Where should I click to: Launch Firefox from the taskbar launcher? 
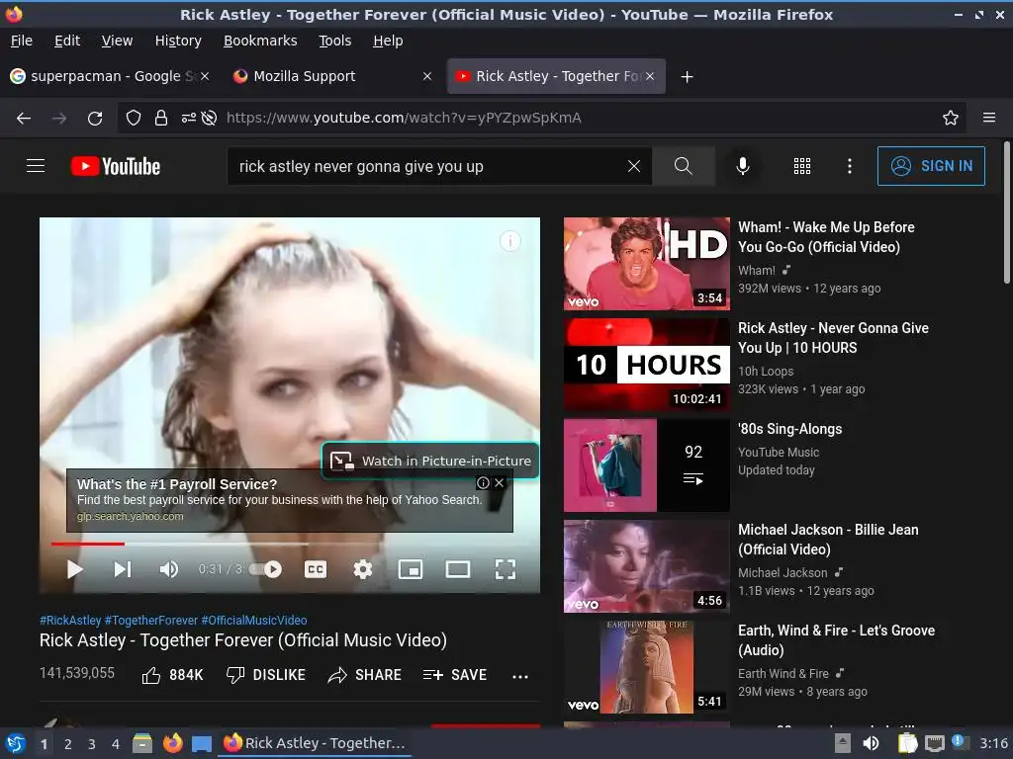tap(172, 743)
